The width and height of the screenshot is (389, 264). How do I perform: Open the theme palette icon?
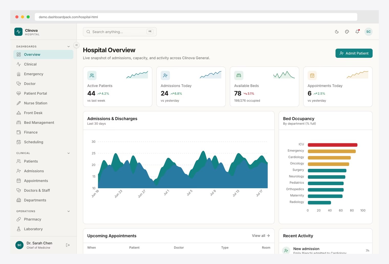(347, 32)
